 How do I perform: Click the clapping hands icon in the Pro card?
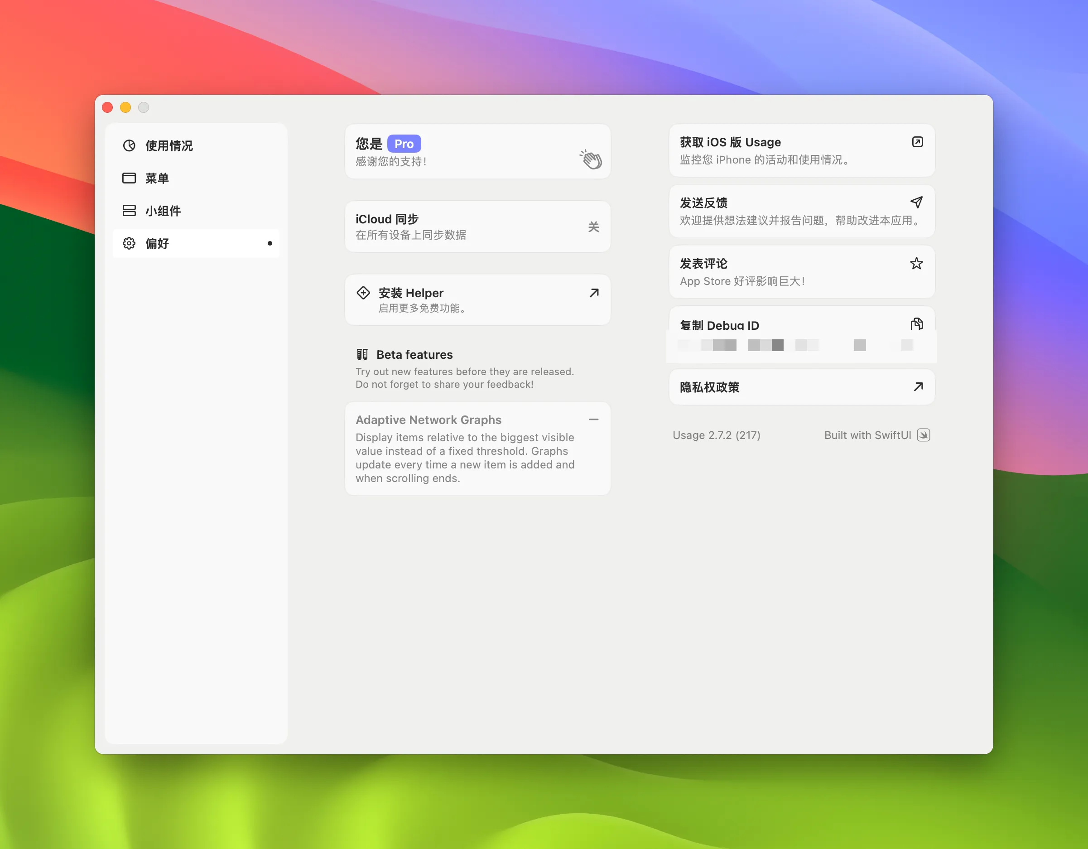591,158
